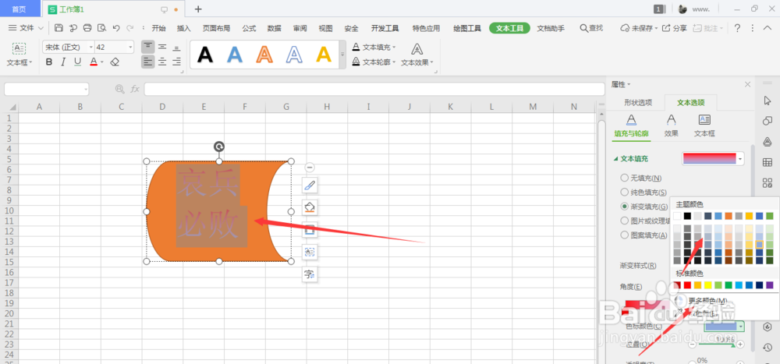Open the 文档助手 tab
This screenshot has width=780, height=364.
point(551,28)
